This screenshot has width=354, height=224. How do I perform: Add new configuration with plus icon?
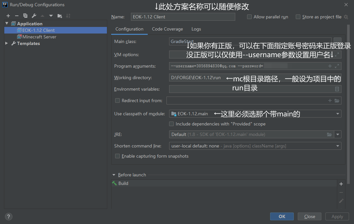click(8, 16)
